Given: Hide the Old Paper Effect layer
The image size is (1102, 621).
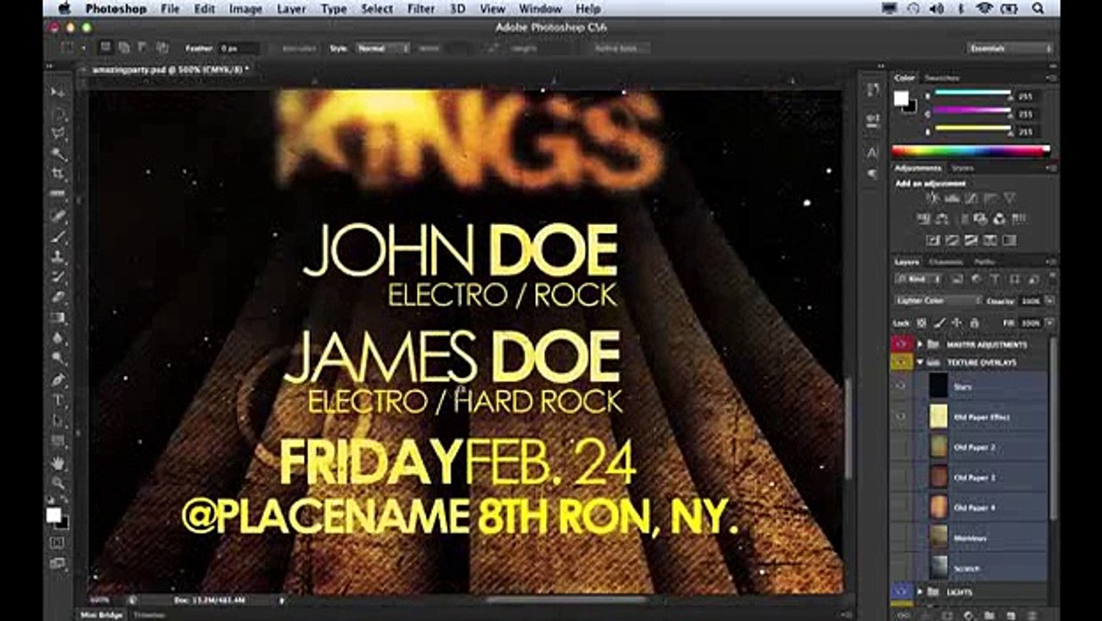Looking at the screenshot, I should [902, 417].
